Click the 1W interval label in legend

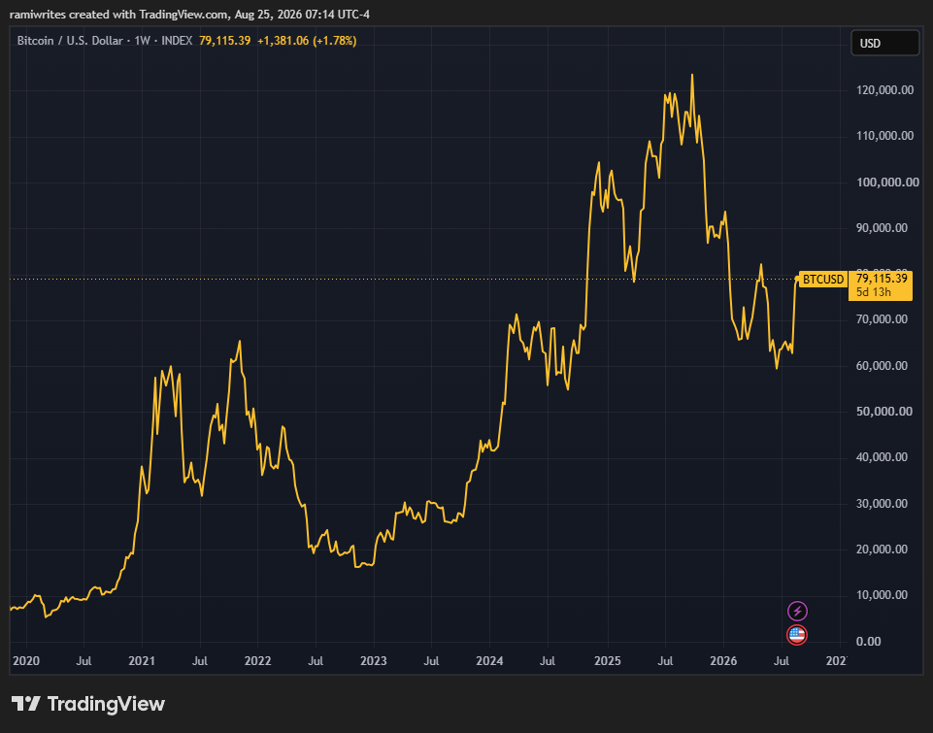tap(142, 41)
